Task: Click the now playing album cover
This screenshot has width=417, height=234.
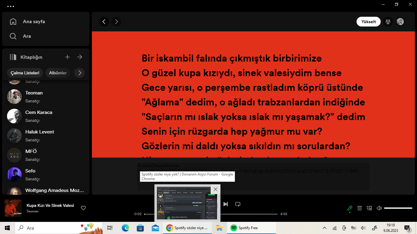Action: 13,208
